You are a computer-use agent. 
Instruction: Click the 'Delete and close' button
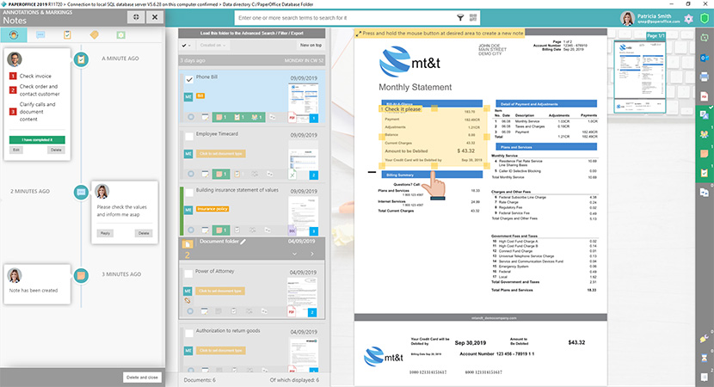pyautogui.click(x=142, y=378)
